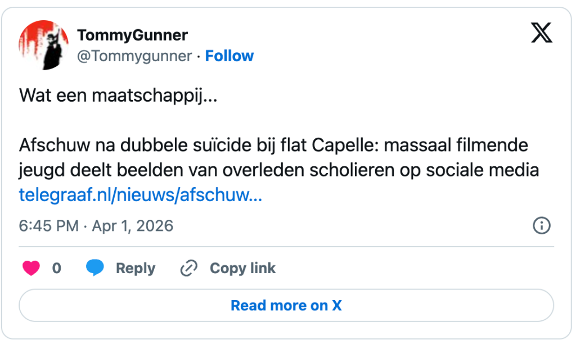Open TommyGunner's profile avatar

[x=43, y=46]
